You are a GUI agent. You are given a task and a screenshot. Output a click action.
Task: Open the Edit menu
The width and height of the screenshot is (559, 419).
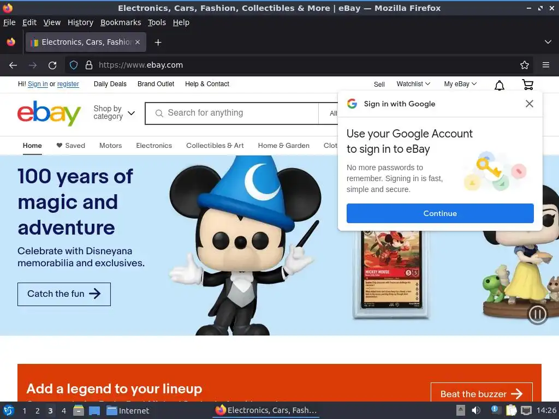[x=29, y=22]
